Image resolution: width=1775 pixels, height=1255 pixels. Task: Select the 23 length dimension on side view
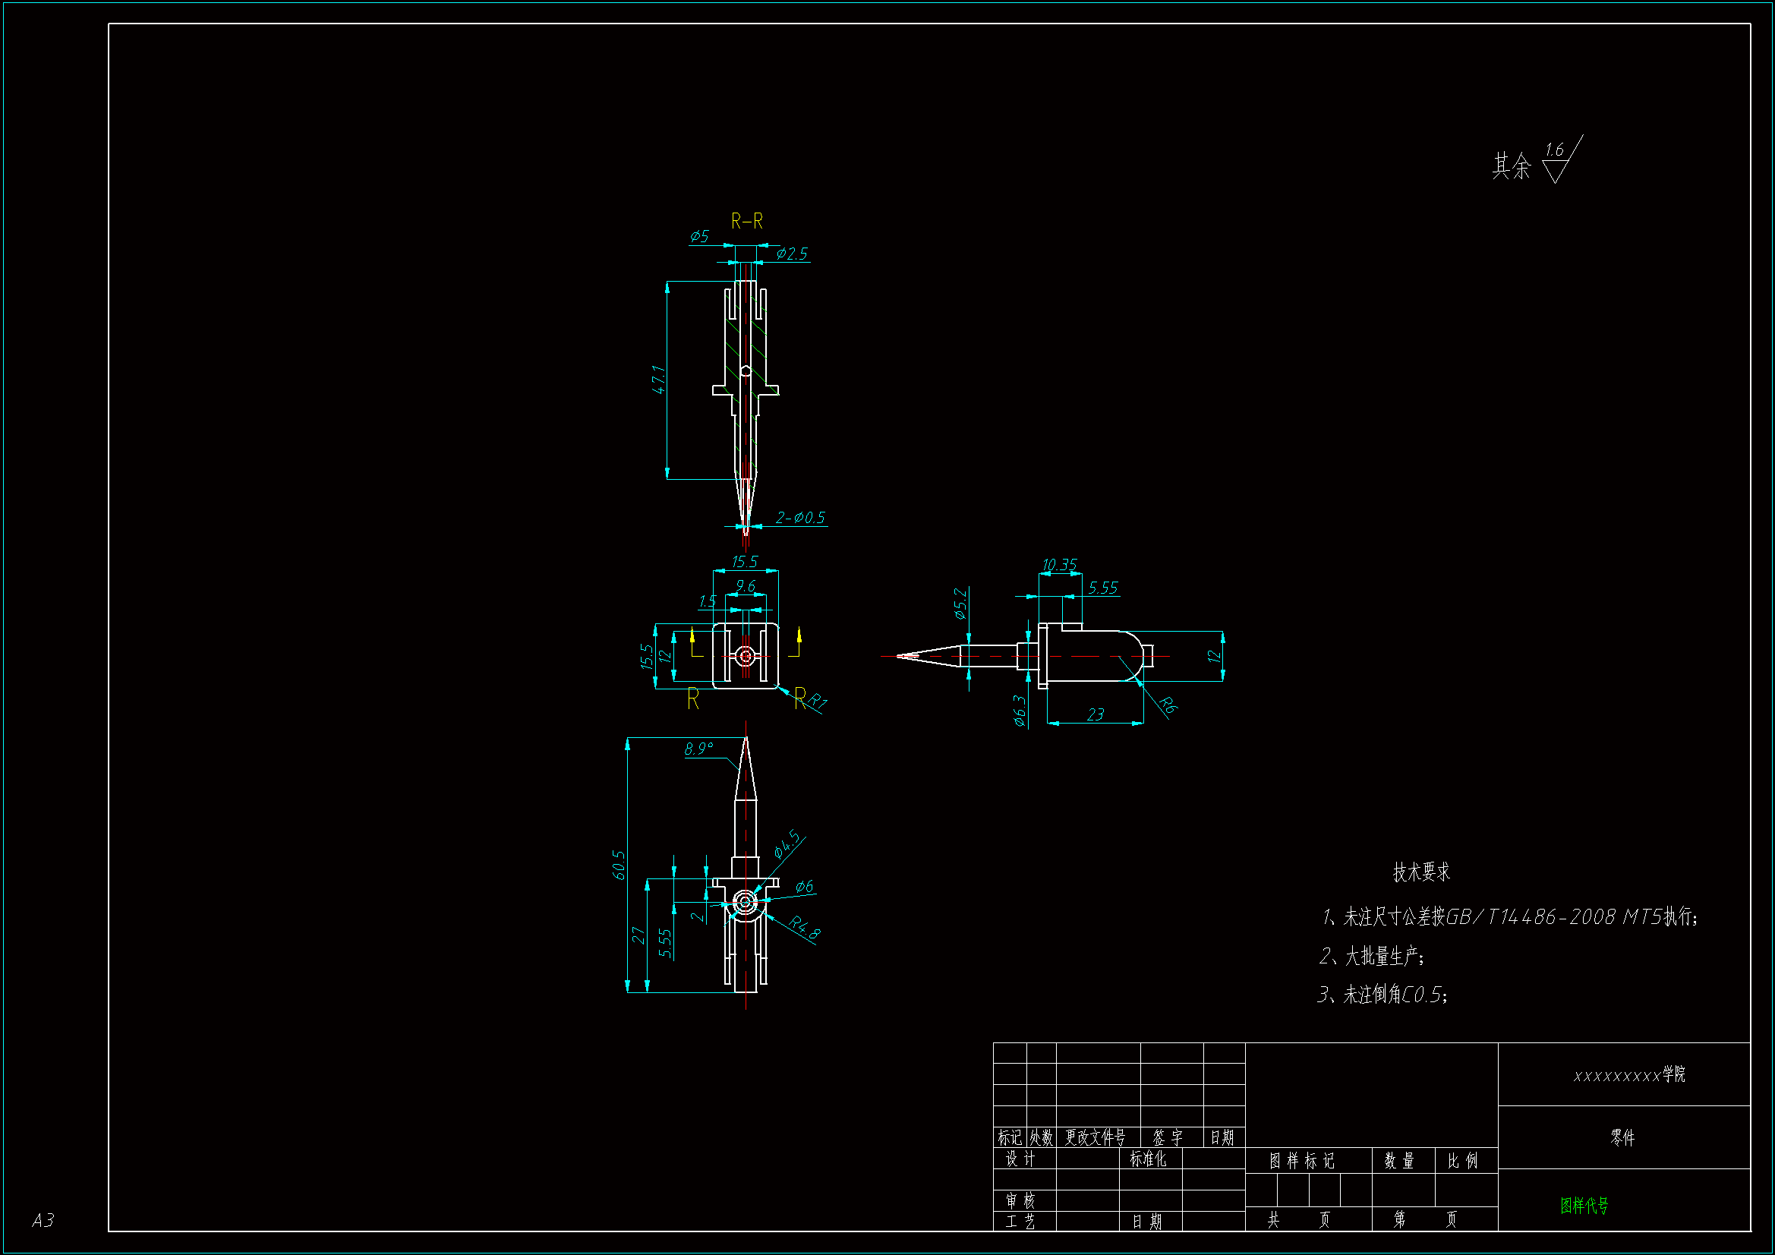tap(1095, 714)
